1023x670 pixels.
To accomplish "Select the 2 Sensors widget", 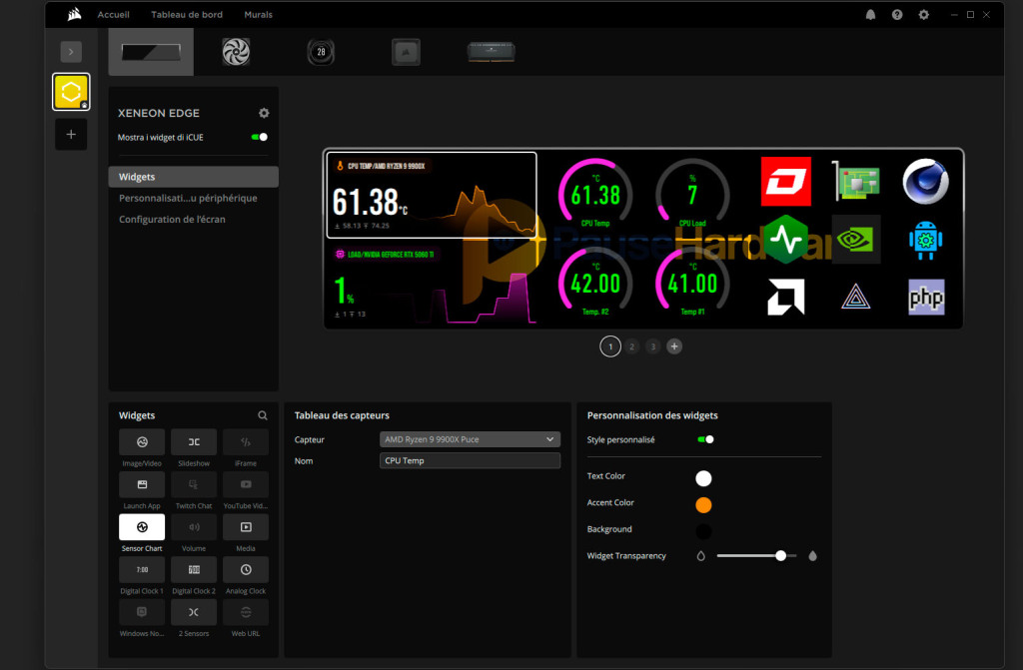I will (x=194, y=612).
